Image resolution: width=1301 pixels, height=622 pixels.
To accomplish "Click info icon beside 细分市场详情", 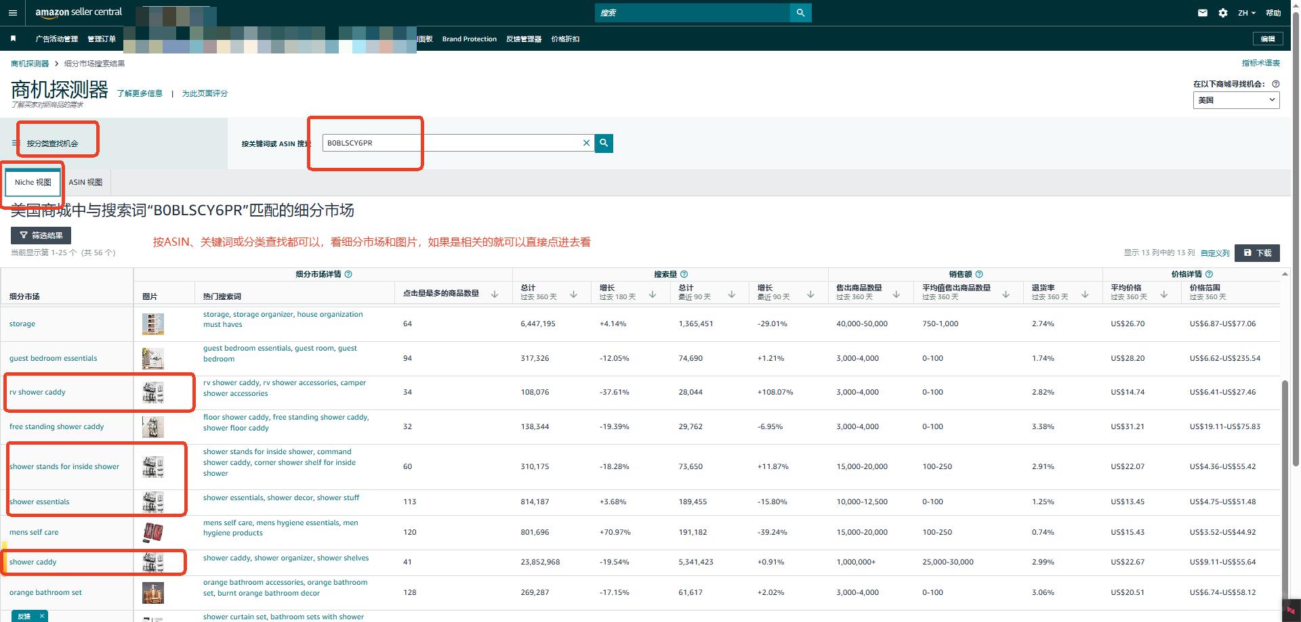I will click(348, 274).
